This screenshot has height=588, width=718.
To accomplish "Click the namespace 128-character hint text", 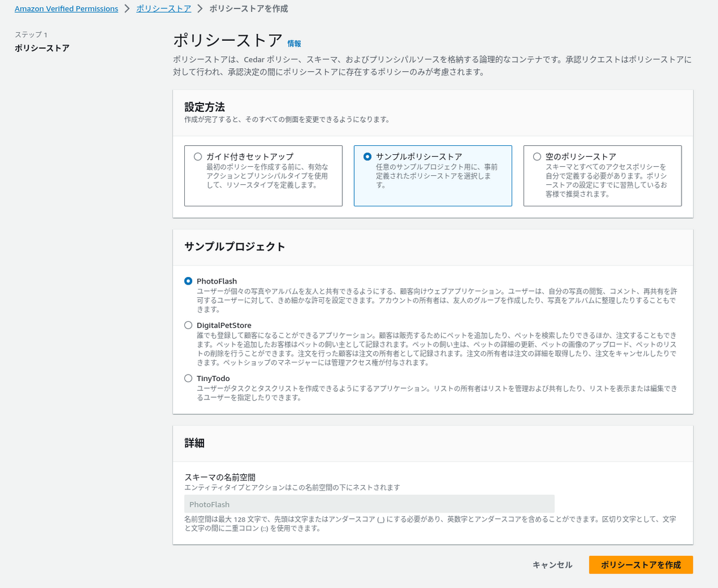I will (430, 523).
